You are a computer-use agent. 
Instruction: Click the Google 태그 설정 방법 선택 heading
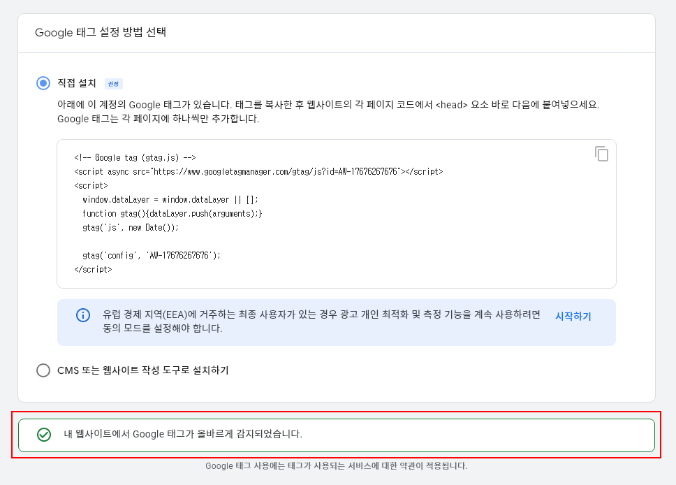(x=101, y=32)
